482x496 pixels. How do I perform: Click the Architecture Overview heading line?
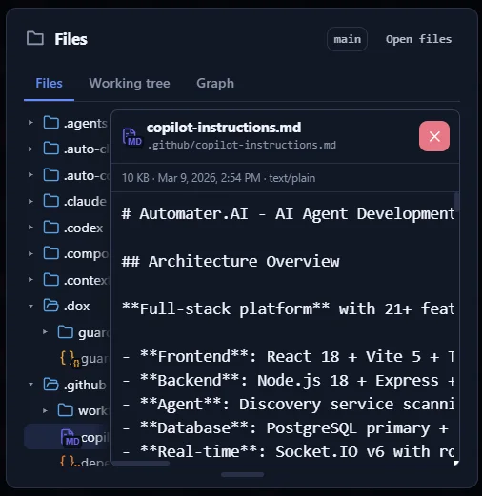(231, 262)
